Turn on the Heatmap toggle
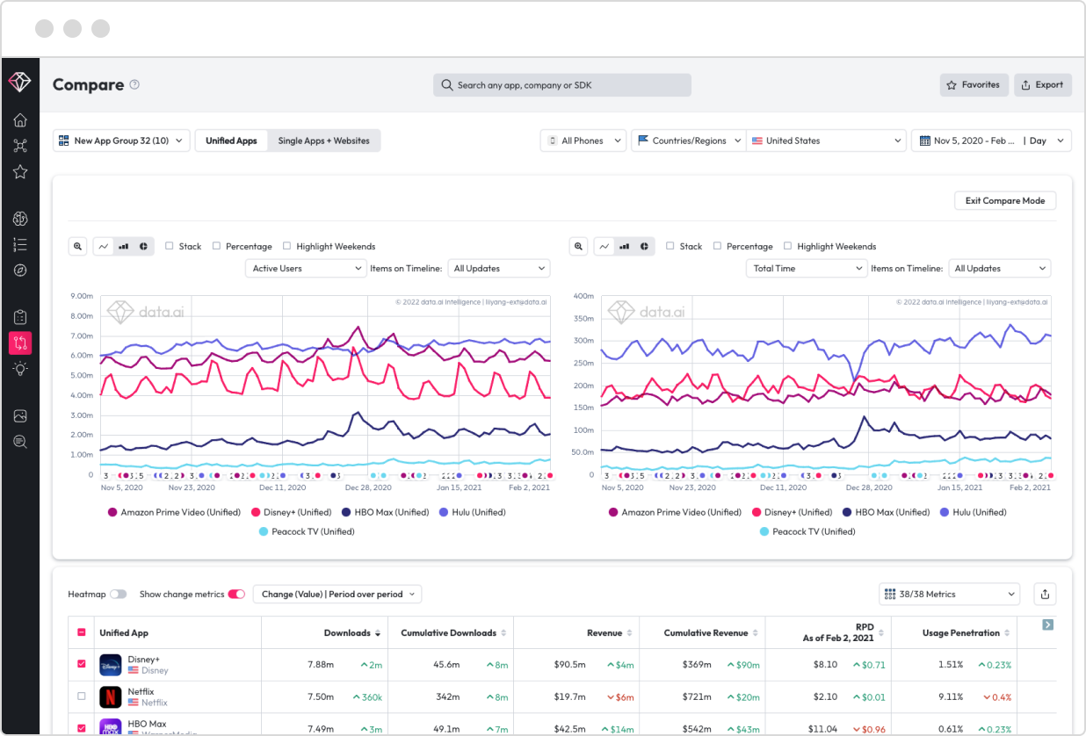The image size is (1086, 736). (119, 595)
